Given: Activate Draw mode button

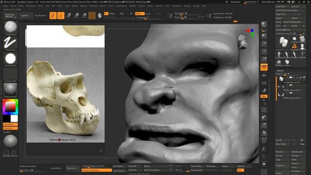Looking at the screenshot, I should (x=61, y=16).
